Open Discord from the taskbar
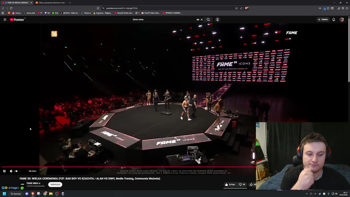The width and height of the screenshot is (350, 197). point(27,194)
